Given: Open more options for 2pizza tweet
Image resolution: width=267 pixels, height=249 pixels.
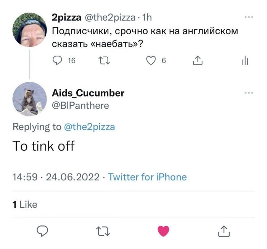Looking at the screenshot, I should [248, 17].
